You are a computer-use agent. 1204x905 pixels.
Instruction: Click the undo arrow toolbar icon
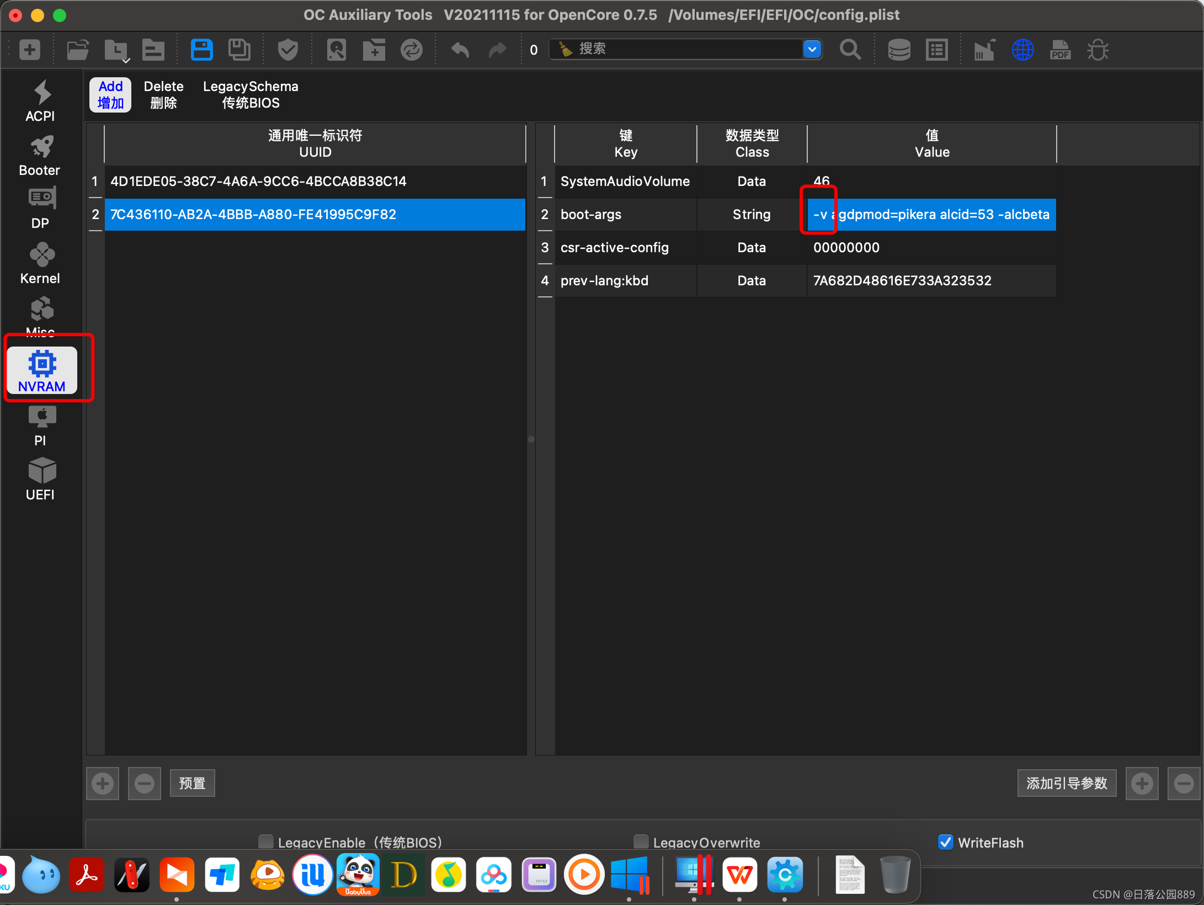point(460,50)
